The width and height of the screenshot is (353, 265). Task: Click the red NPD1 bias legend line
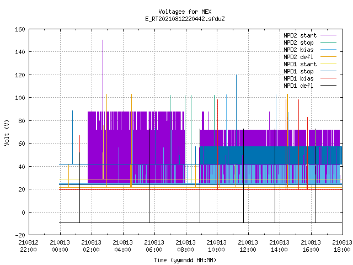[328, 78]
